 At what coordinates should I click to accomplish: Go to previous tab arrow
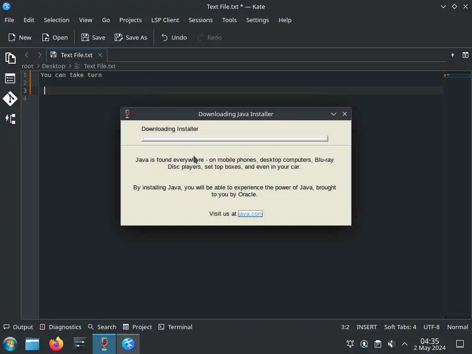(27, 55)
